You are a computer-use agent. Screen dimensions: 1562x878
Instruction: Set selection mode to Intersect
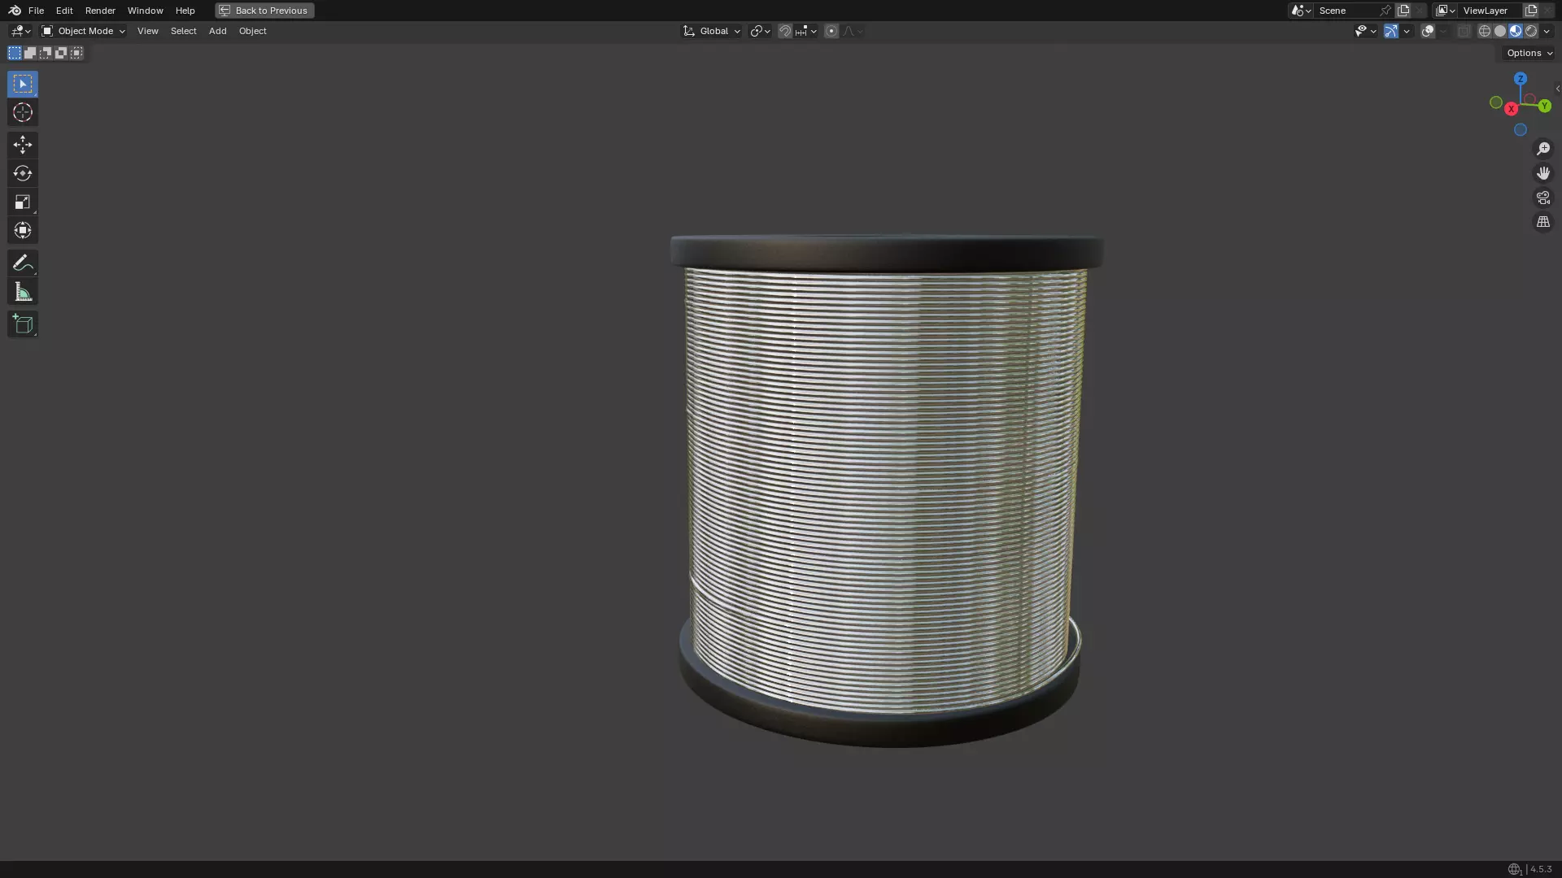[x=76, y=53]
